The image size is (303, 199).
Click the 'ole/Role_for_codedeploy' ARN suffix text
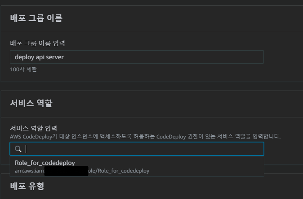coord(119,171)
